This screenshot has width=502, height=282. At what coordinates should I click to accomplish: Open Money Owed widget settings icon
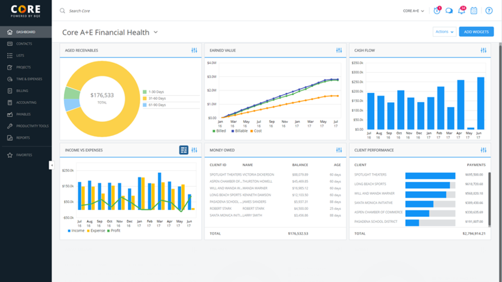coord(339,150)
